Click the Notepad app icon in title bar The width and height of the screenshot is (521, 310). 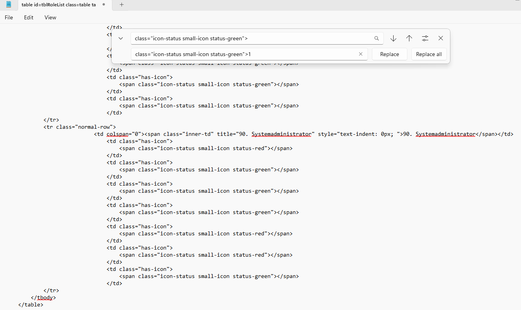tap(9, 5)
